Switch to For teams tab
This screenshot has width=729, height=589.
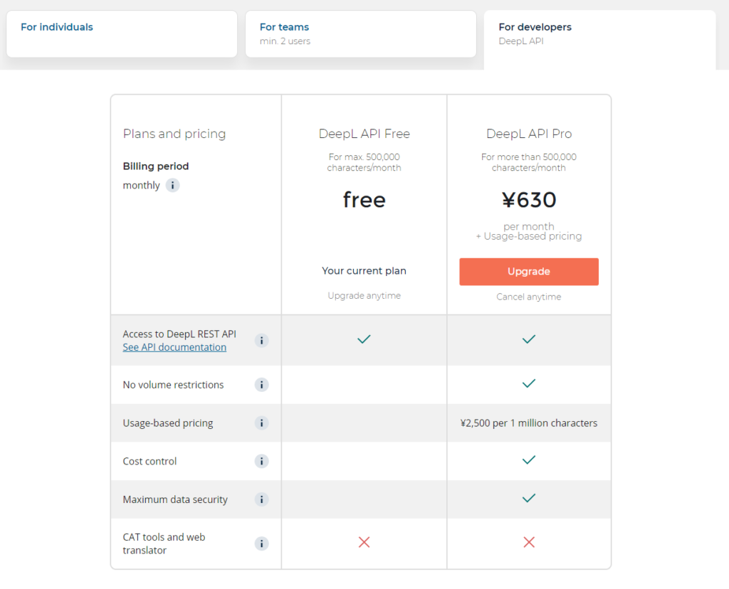tap(361, 34)
